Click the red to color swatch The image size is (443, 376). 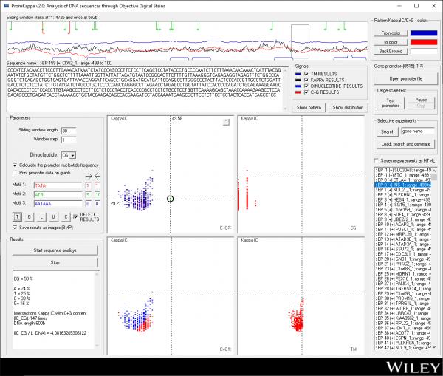[424, 42]
